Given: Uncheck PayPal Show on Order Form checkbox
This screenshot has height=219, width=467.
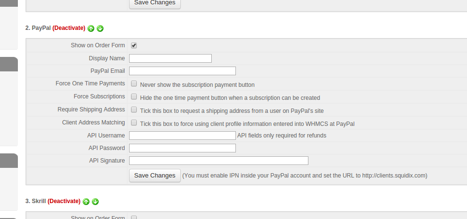Looking at the screenshot, I should pyautogui.click(x=134, y=45).
